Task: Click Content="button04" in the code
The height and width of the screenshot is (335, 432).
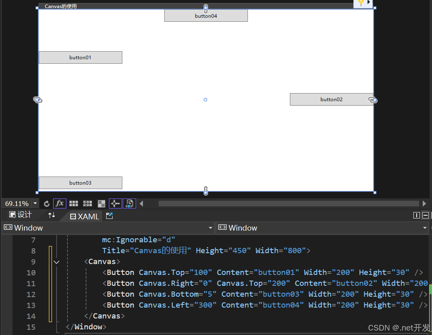Action: click(262, 305)
